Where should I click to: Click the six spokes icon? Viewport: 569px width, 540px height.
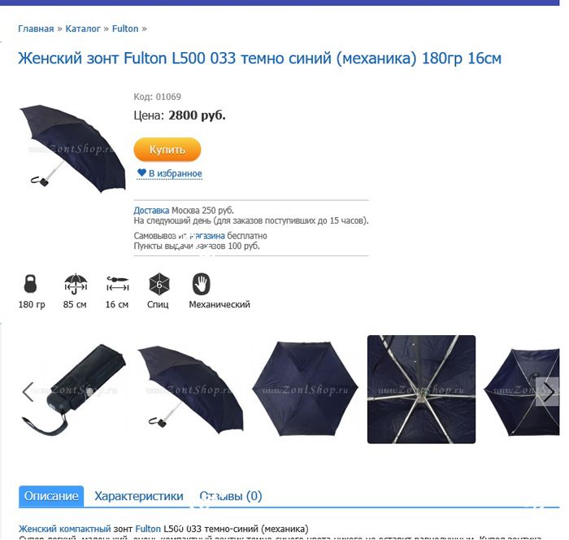pos(159,284)
